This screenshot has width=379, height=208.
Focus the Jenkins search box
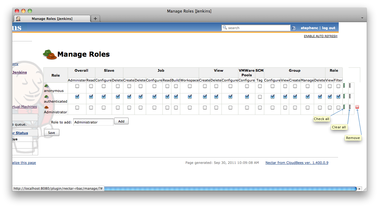pyautogui.click(x=256, y=28)
